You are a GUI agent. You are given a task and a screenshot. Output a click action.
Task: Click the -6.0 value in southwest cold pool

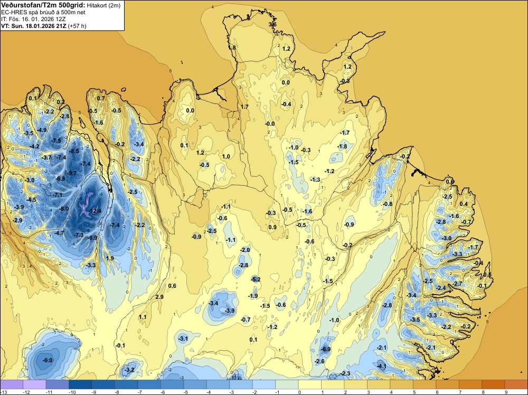48,360
